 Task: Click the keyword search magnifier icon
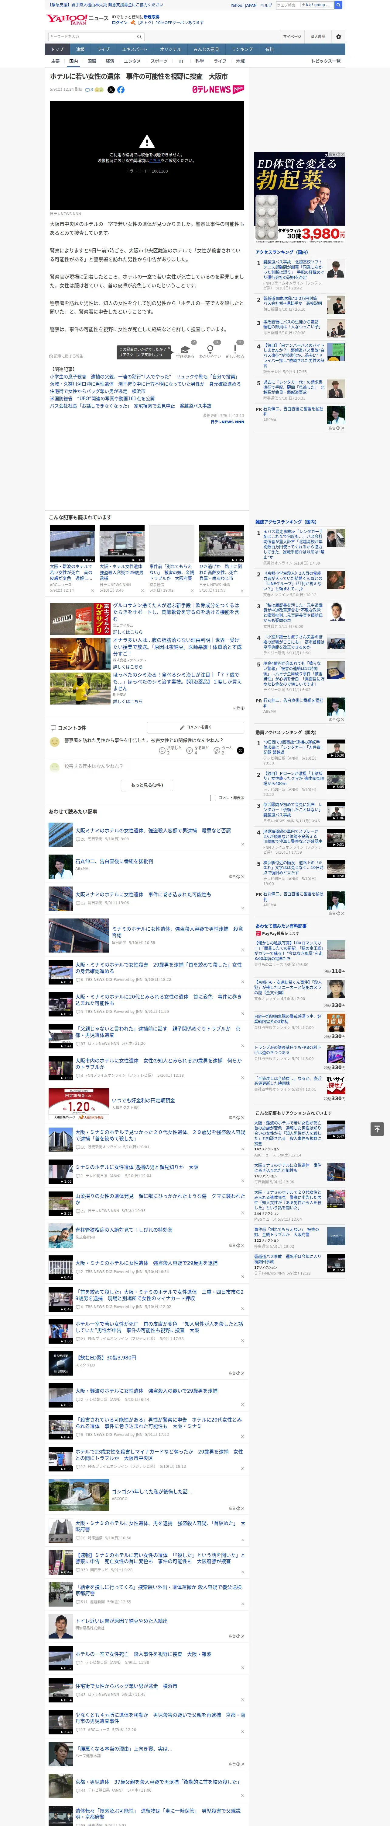(x=139, y=36)
